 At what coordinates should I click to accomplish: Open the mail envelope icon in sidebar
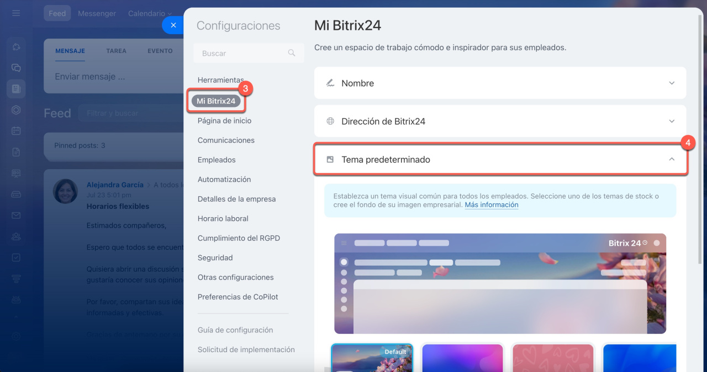pyautogui.click(x=16, y=215)
